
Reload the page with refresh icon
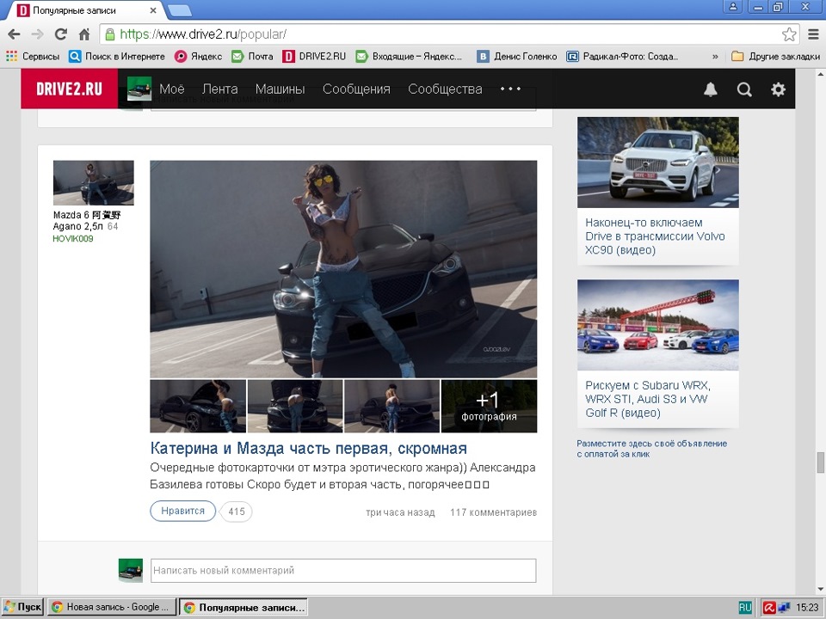[x=61, y=34]
